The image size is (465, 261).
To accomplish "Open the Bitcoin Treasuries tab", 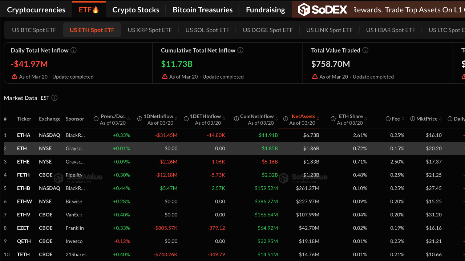I will [x=202, y=10].
